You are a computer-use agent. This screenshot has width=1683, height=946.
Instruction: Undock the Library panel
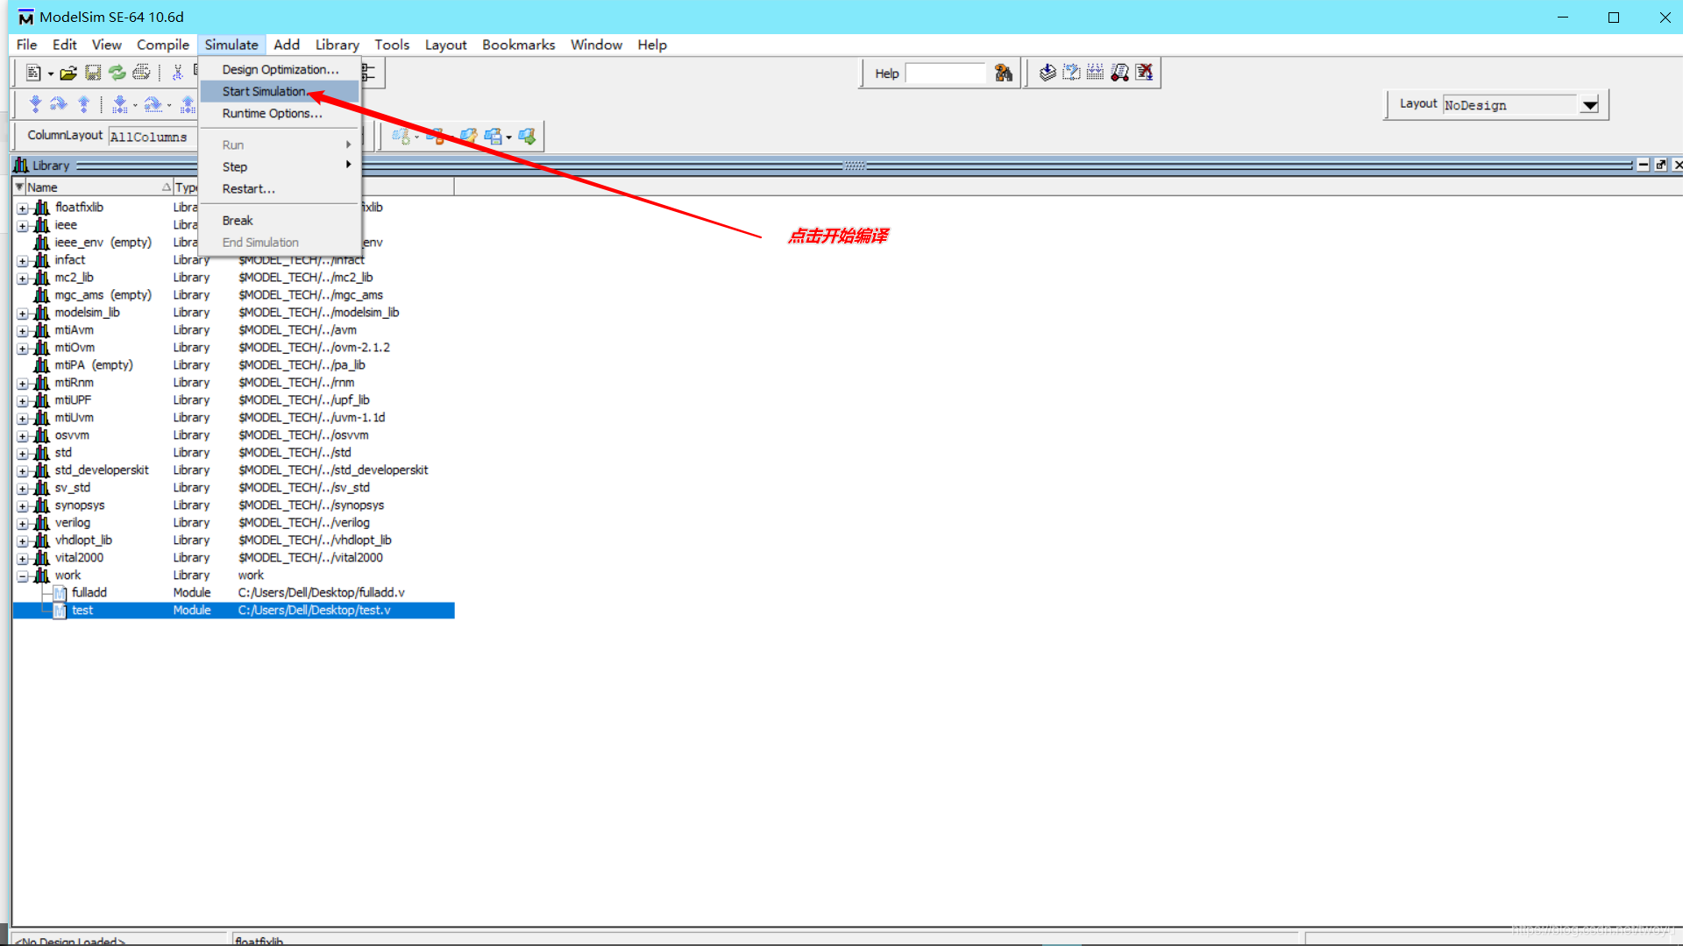click(x=1660, y=165)
